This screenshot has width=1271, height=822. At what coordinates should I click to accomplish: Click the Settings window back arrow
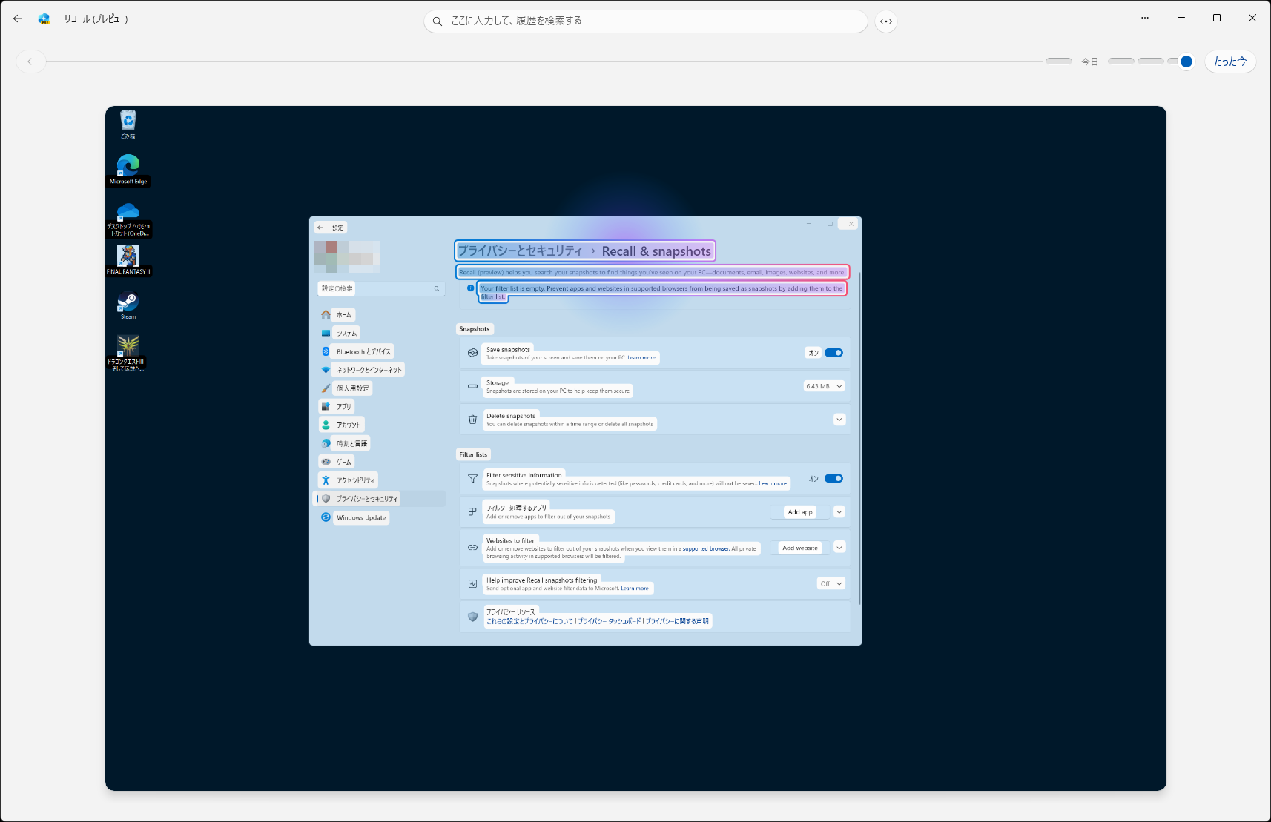[320, 228]
